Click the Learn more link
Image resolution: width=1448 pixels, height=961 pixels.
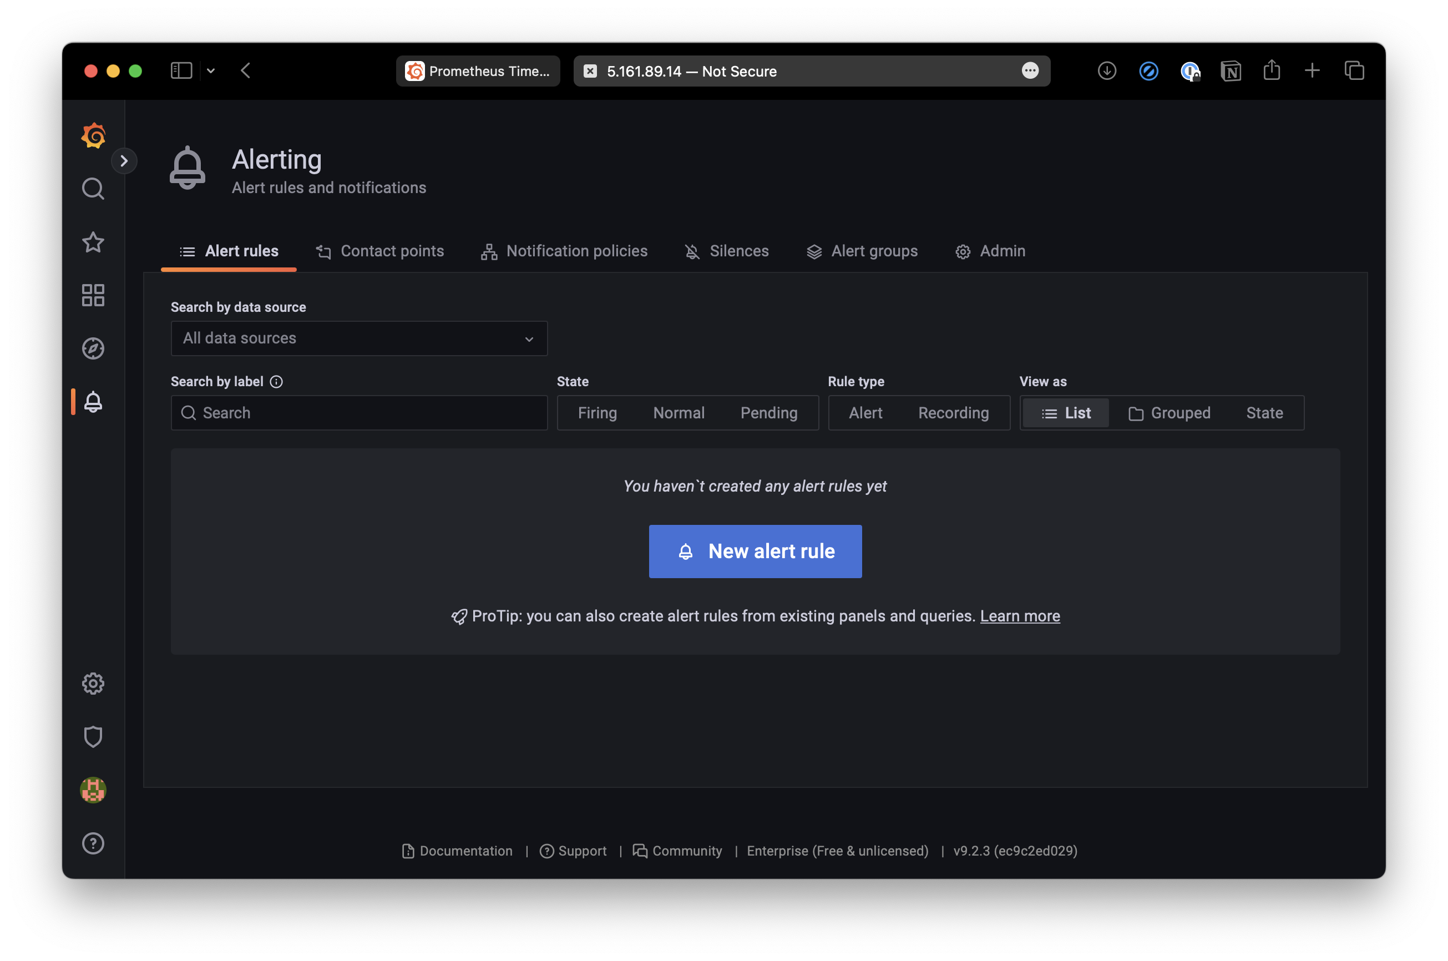pos(1019,616)
